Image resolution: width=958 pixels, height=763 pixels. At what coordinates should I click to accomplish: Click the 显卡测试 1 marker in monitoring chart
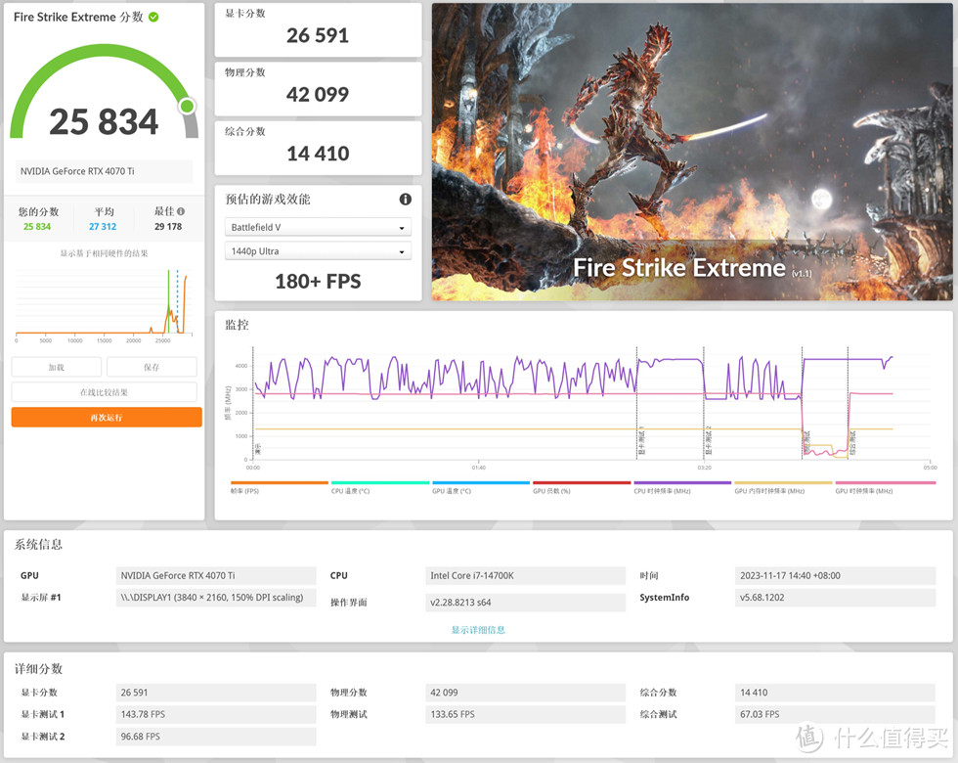point(641,441)
